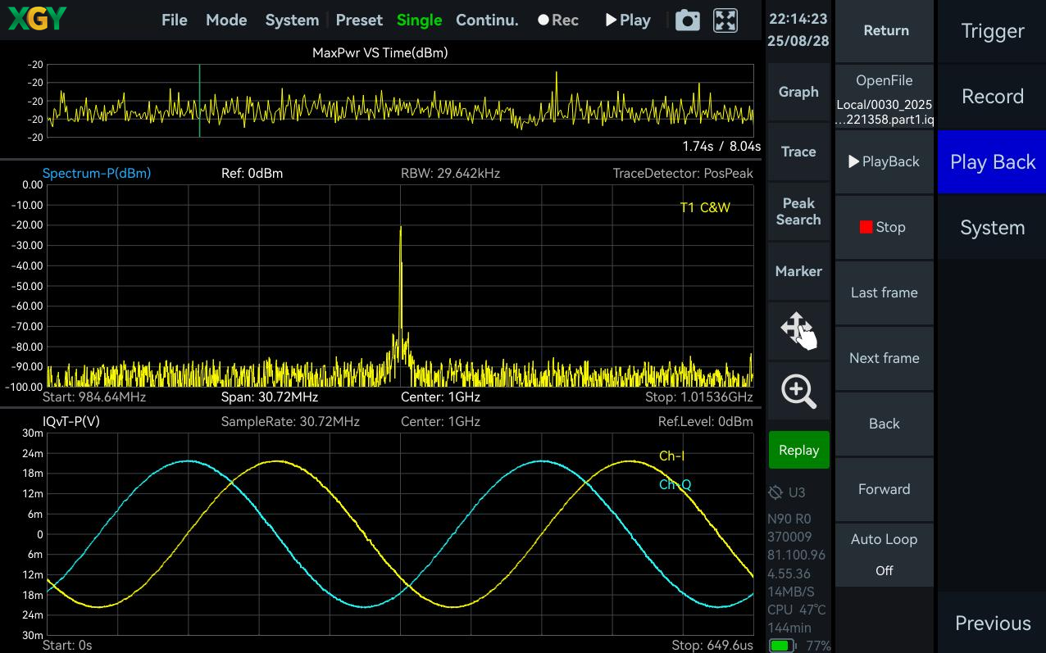
Task: Click Stop: 1.01536GHz label
Action: pos(699,397)
